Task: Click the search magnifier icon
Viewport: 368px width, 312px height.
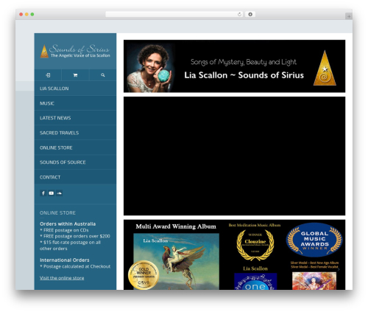Action: tap(103, 75)
